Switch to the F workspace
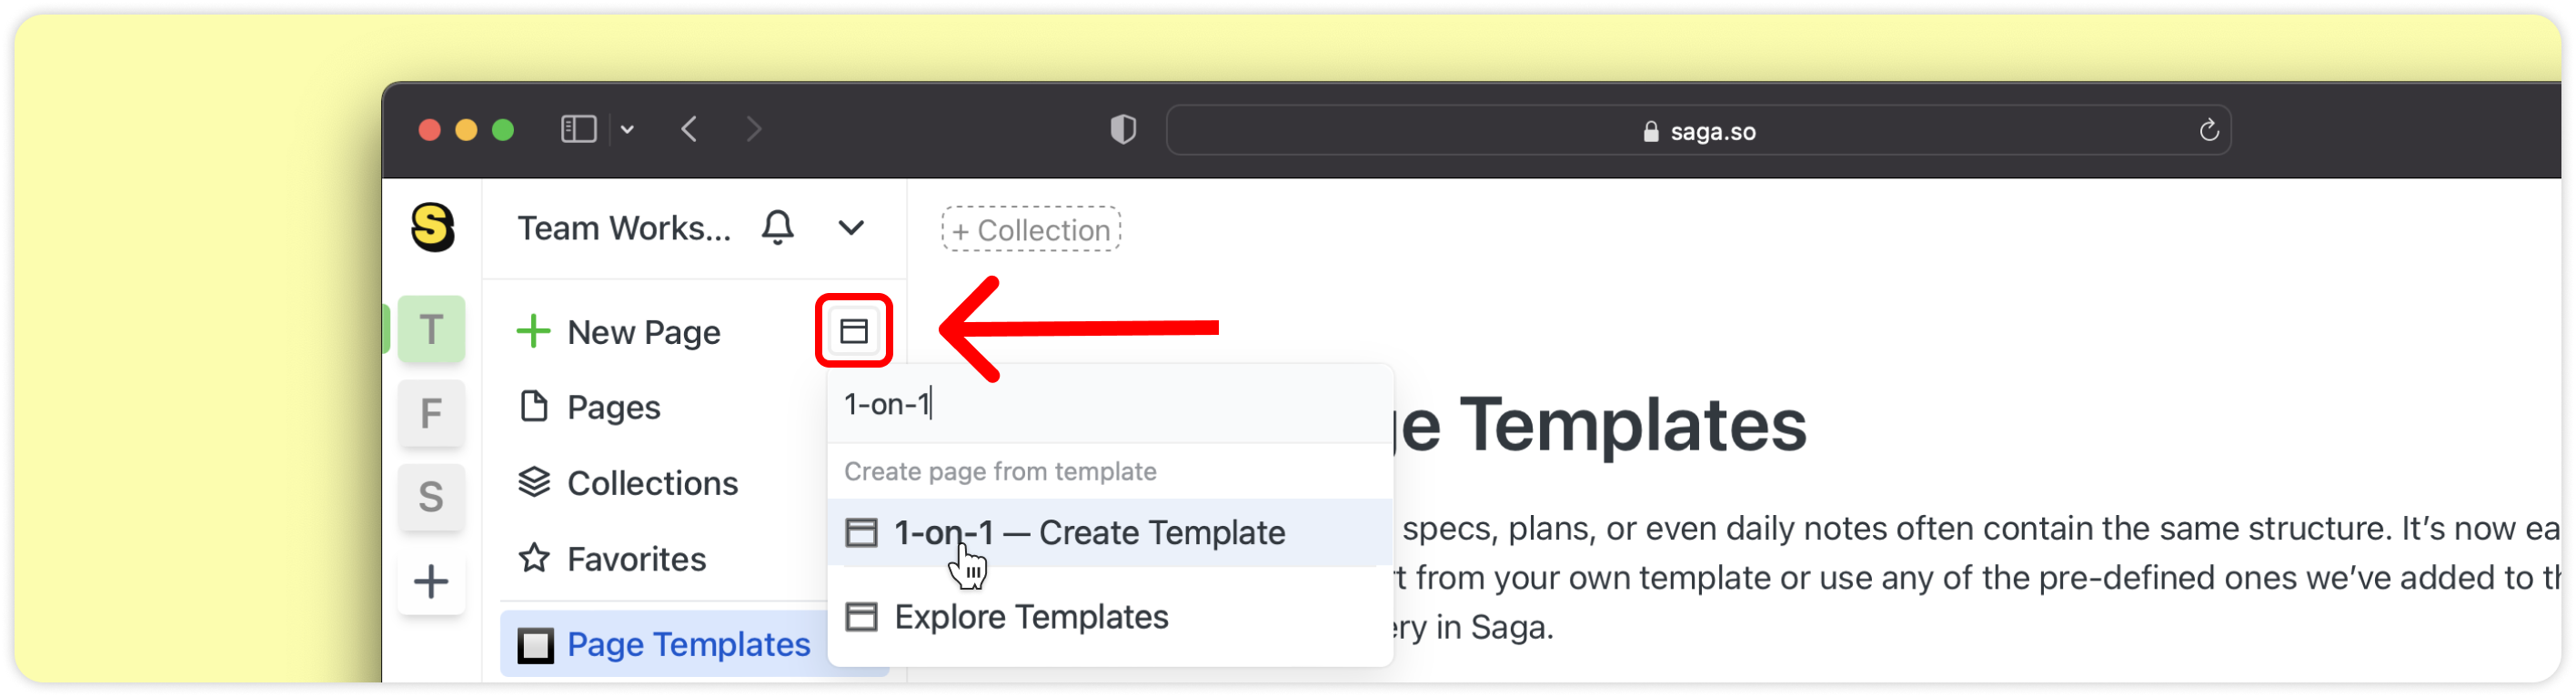This screenshot has width=2576, height=697. click(x=431, y=413)
